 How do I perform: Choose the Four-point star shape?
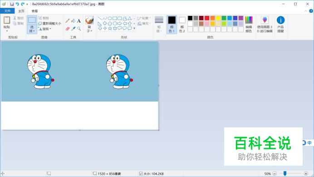tap(105, 28)
